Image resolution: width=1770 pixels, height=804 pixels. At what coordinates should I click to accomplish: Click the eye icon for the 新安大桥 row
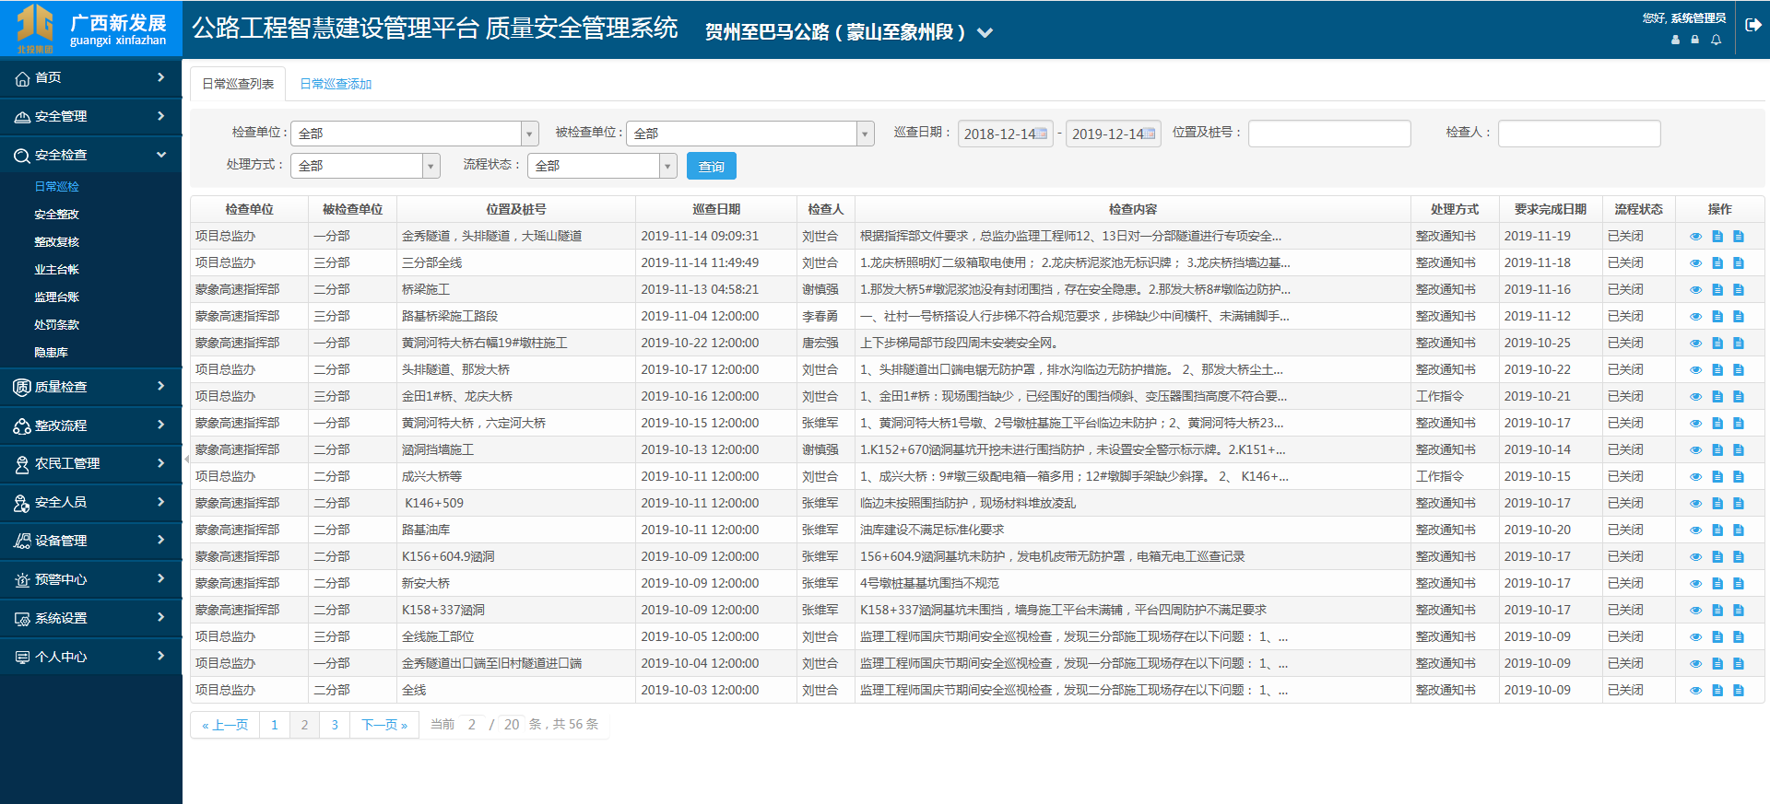tap(1695, 583)
